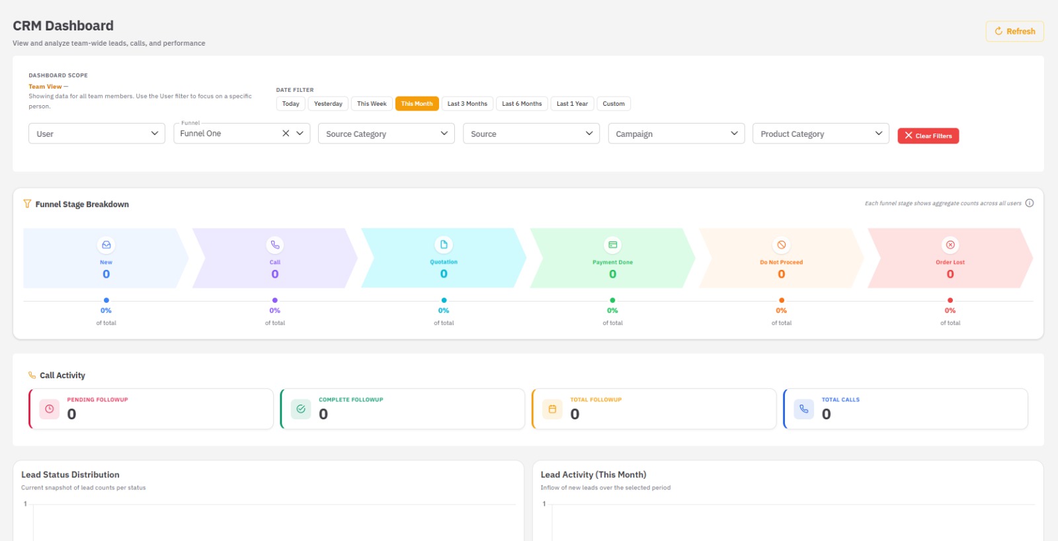This screenshot has height=541, width=1058.
Task: Click the Clear Filters button
Action: [x=928, y=136]
